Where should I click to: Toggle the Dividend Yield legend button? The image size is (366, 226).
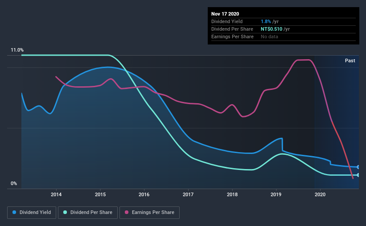(x=32, y=213)
